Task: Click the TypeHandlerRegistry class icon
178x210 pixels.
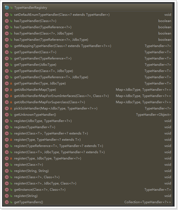Action: point(7,8)
